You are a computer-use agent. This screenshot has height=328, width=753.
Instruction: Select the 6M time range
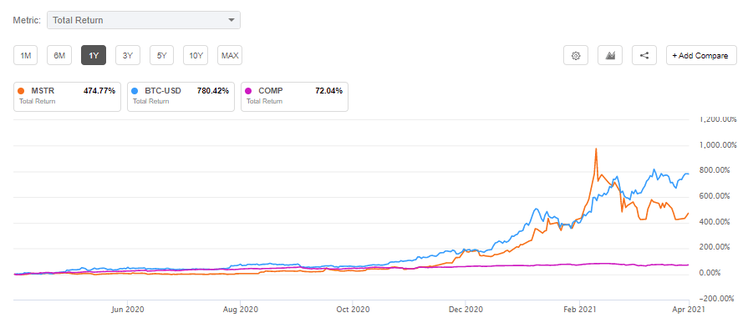coord(59,55)
